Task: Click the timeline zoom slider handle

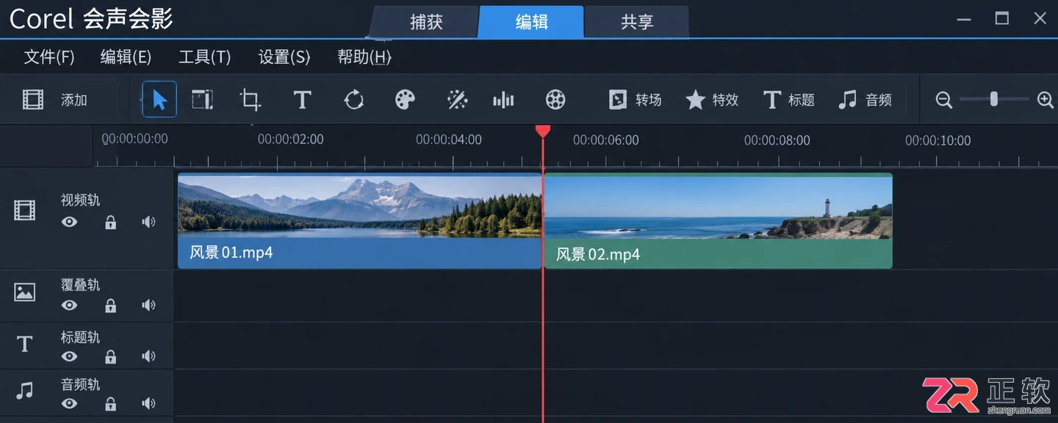Action: click(993, 98)
